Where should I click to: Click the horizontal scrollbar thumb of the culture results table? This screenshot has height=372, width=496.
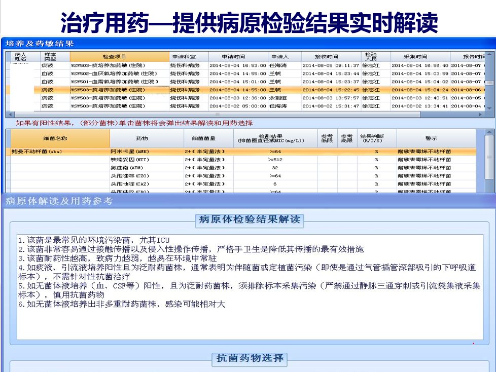pyautogui.click(x=217, y=115)
